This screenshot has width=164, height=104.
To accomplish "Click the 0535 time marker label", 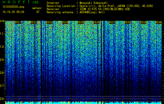I will coord(81,22).
